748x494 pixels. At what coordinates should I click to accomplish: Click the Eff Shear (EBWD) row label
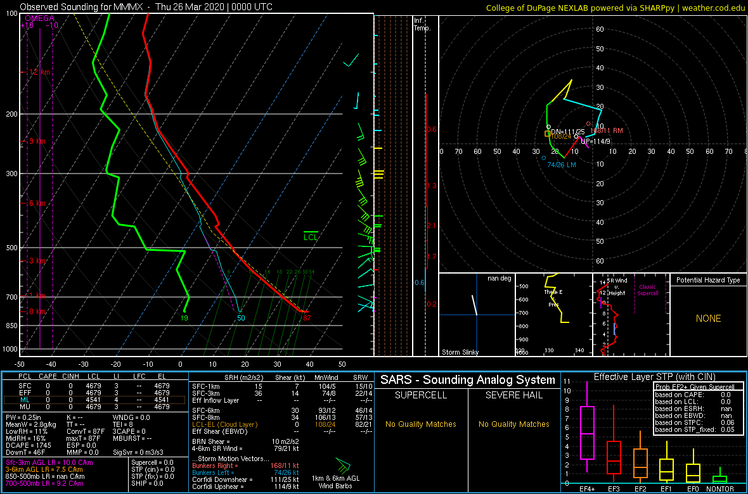[219, 431]
